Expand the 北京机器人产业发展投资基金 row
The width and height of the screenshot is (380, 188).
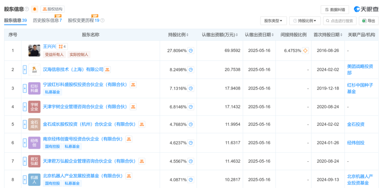pos(25,180)
